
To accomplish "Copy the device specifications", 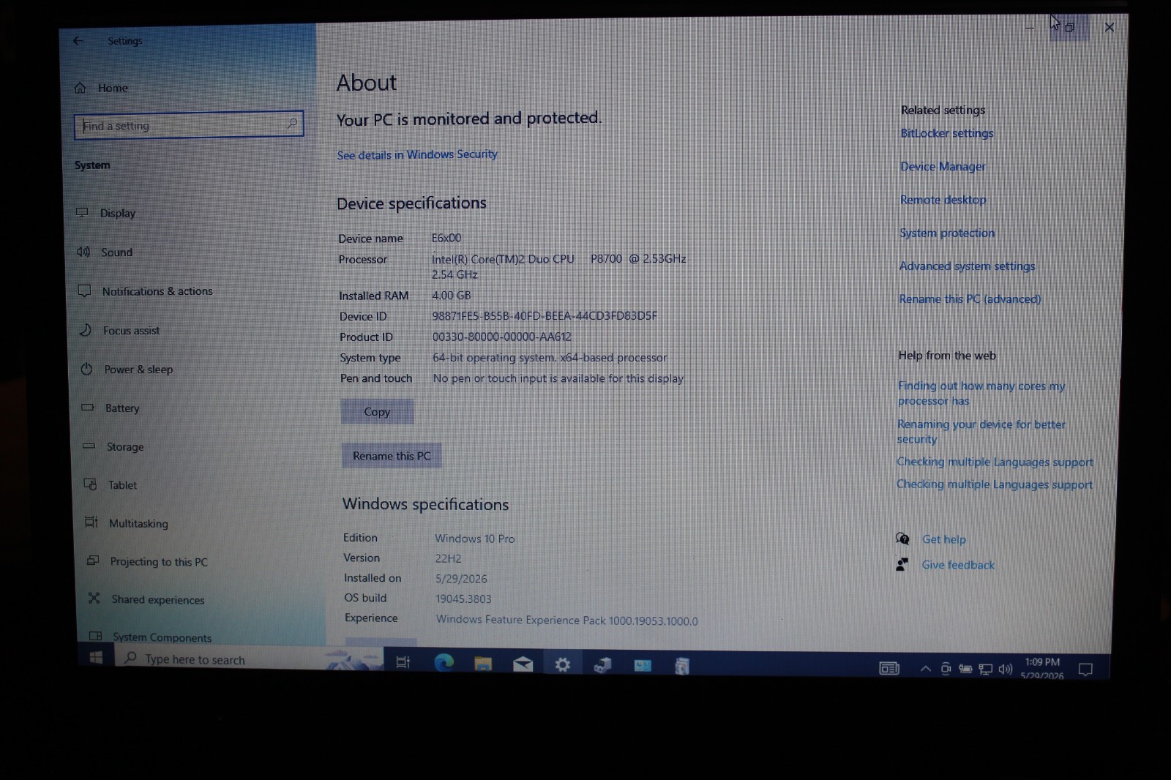I will (x=377, y=411).
